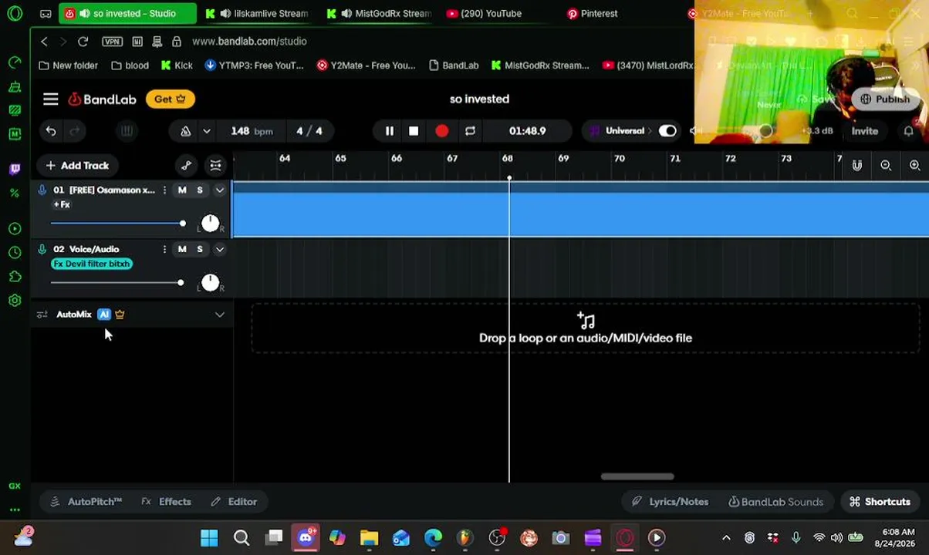Open BandLab bookmark

(454, 66)
